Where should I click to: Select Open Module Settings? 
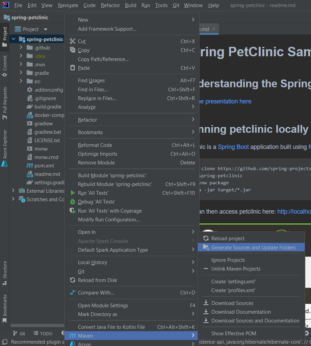(x=132, y=305)
